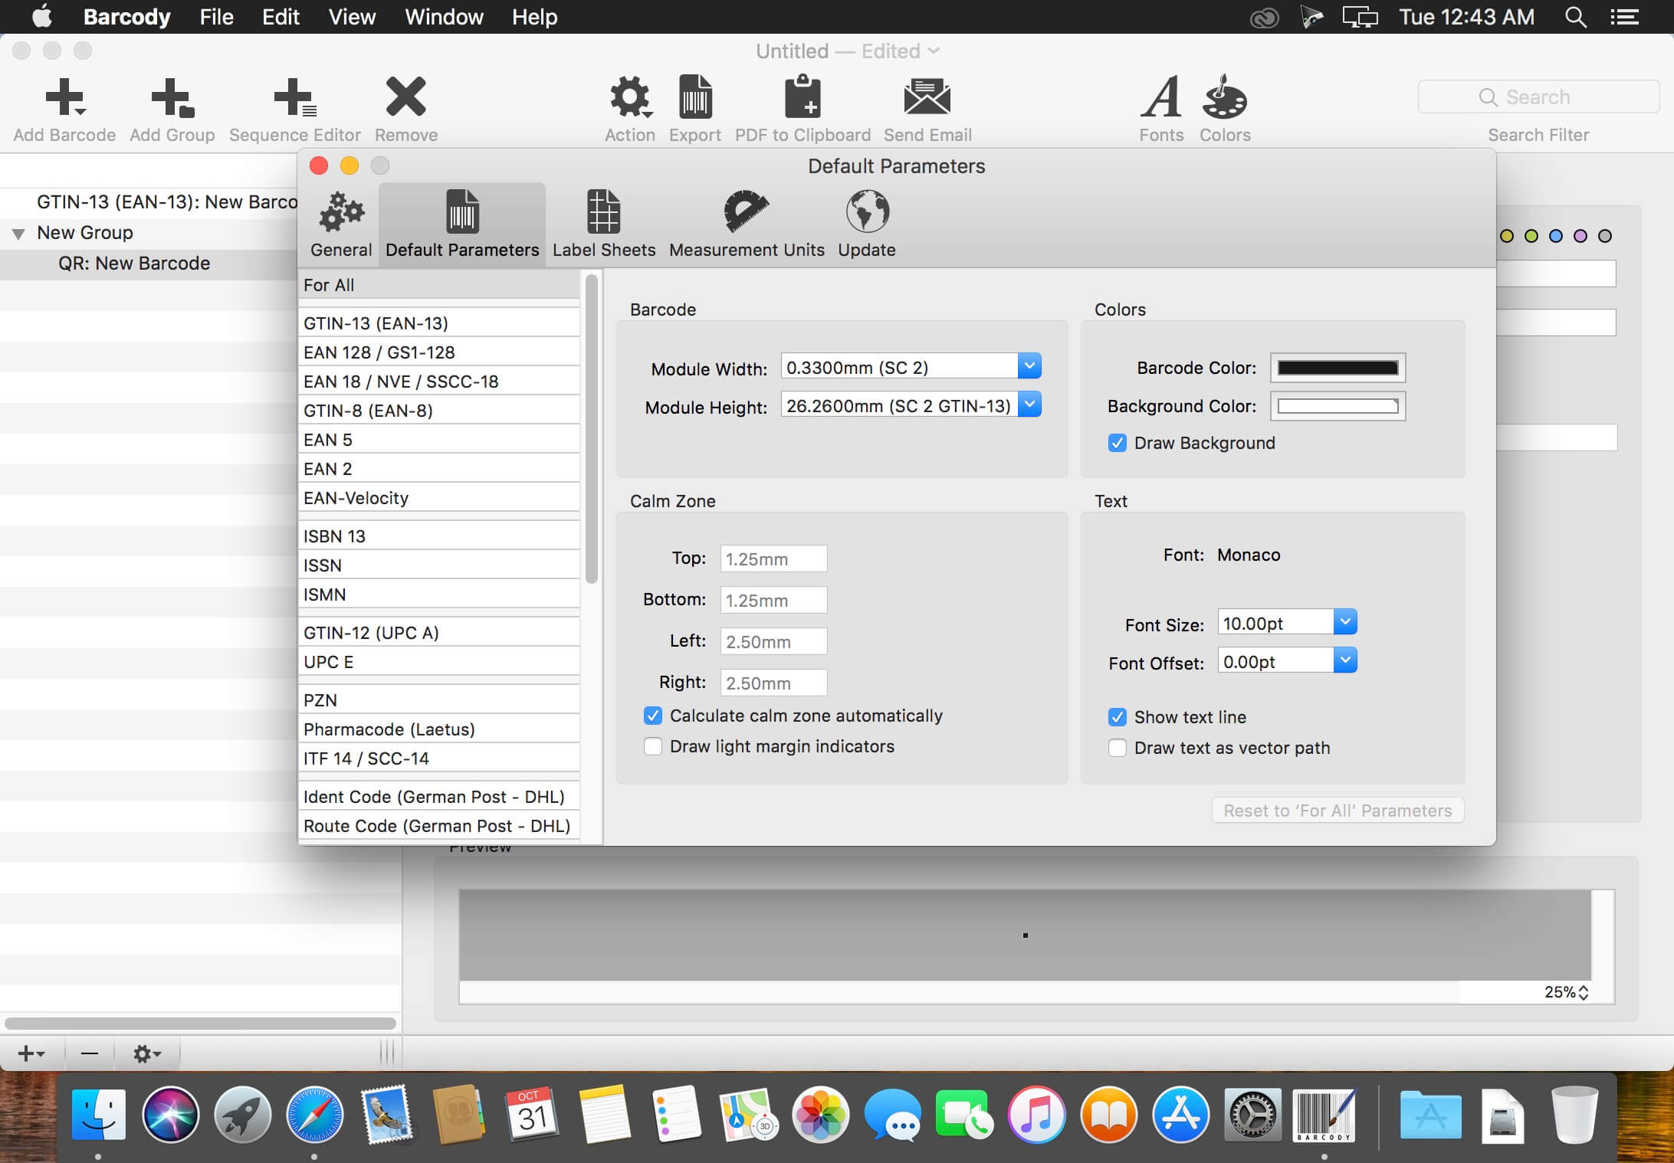Image resolution: width=1674 pixels, height=1163 pixels.
Task: Switch to the Update tab
Action: 867,224
